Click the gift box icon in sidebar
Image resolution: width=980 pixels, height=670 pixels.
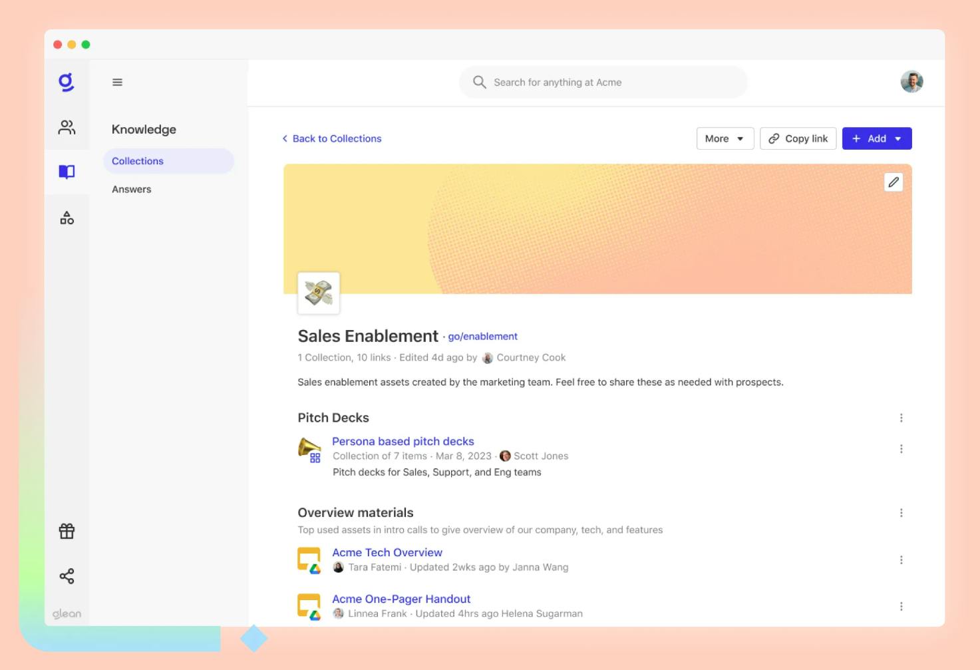pos(67,531)
